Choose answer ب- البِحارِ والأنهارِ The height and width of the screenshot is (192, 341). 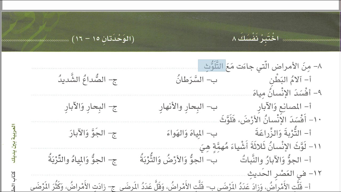[x=188, y=107]
